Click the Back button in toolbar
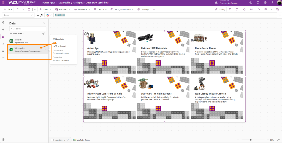The width and height of the screenshot is (282, 143). [8, 9]
